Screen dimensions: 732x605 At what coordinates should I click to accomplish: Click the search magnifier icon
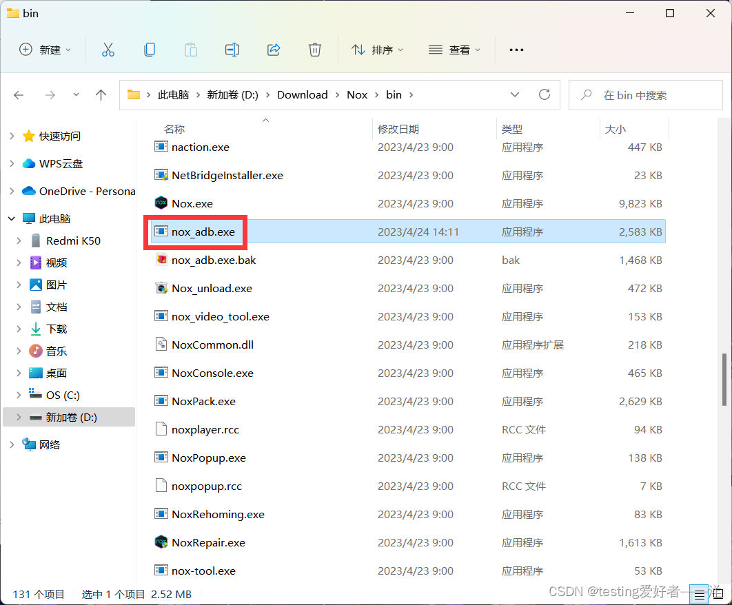pyautogui.click(x=587, y=95)
